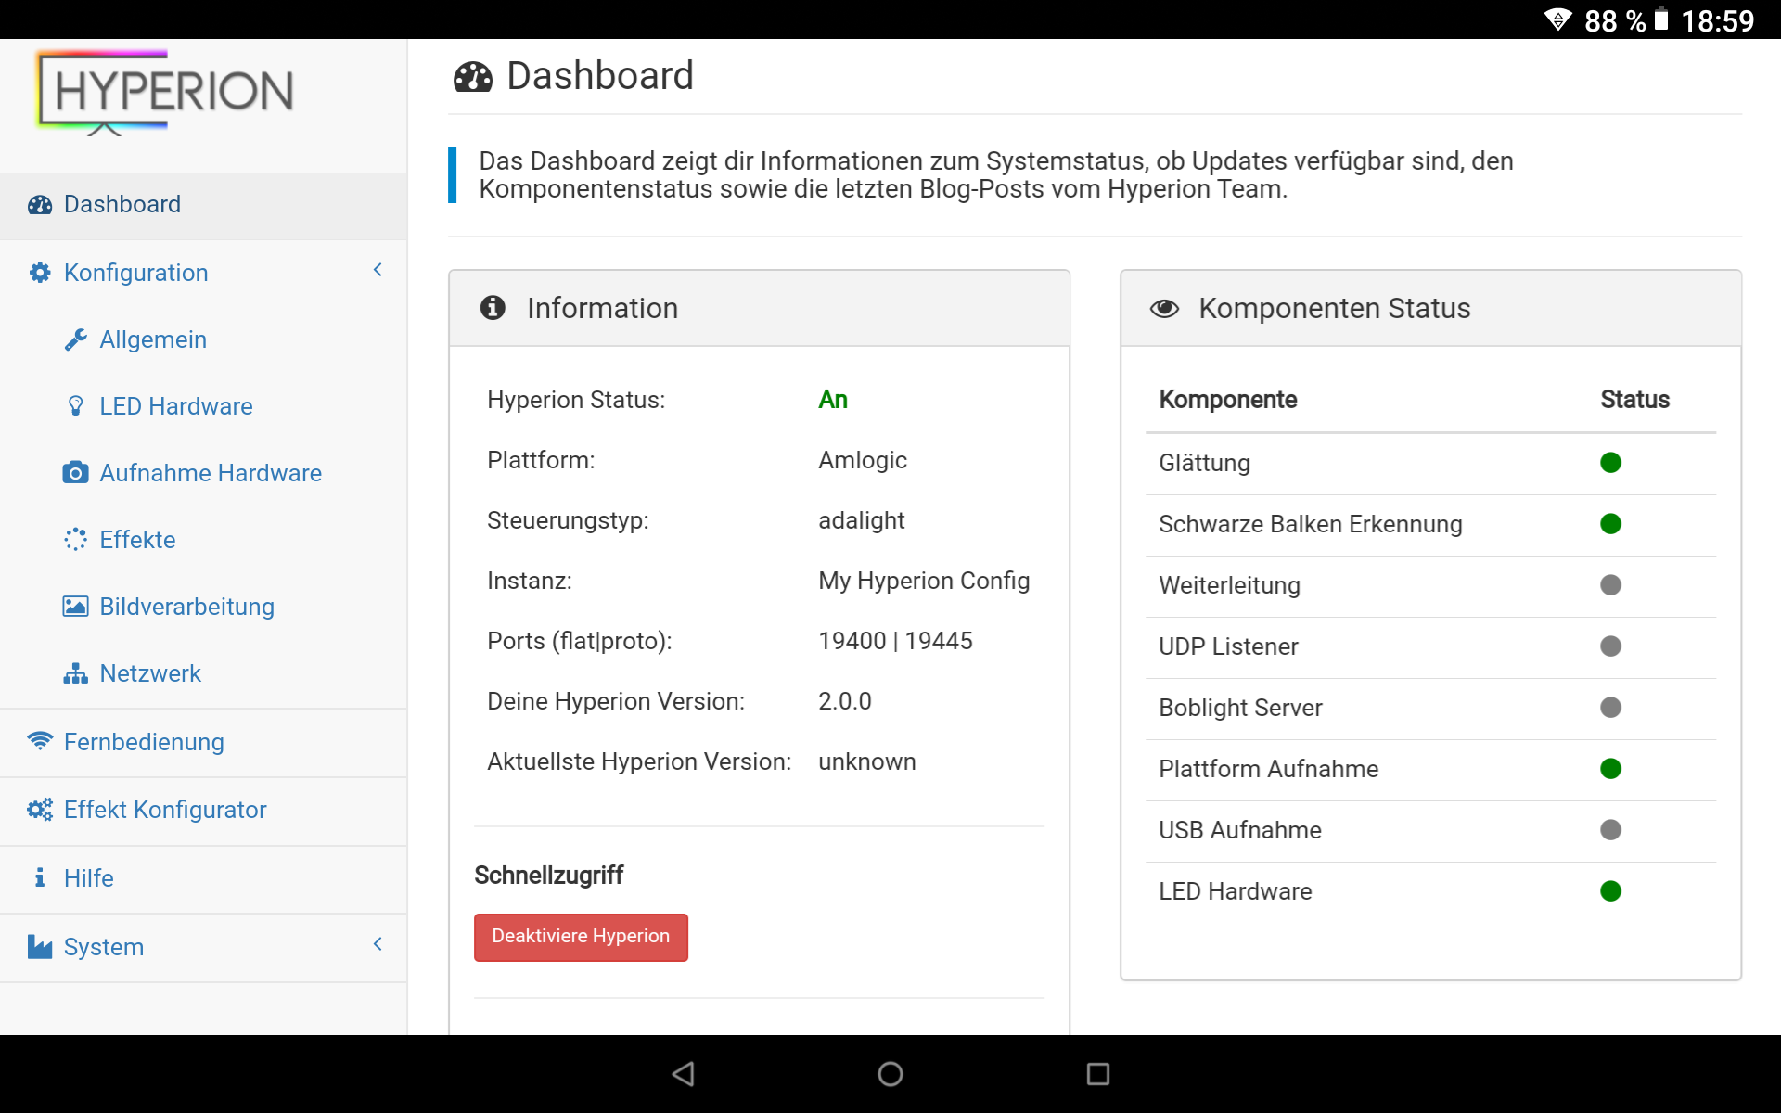Viewport: 1781px width, 1113px height.
Task: Click the green 'An' status text
Action: (x=833, y=400)
